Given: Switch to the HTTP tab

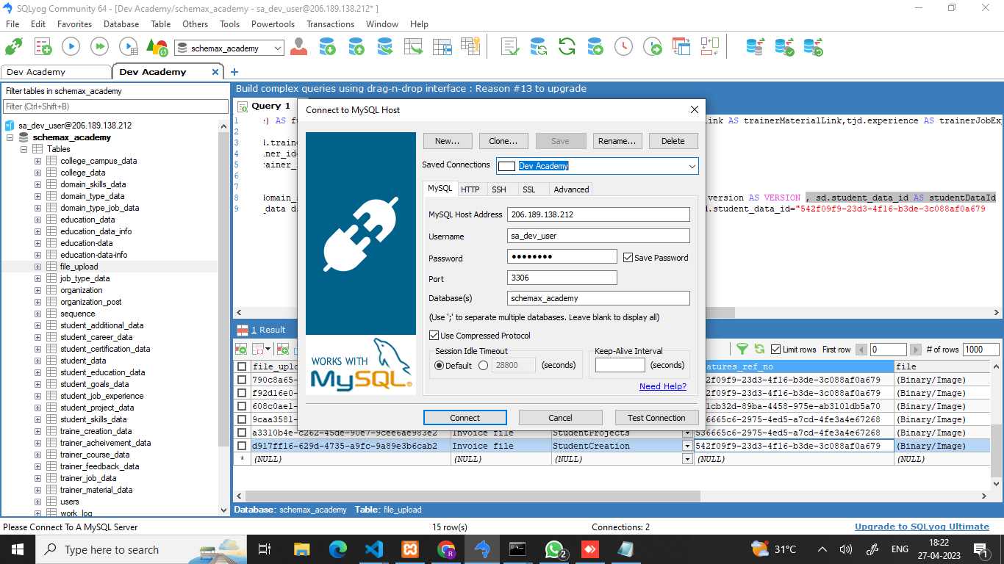Looking at the screenshot, I should point(470,189).
